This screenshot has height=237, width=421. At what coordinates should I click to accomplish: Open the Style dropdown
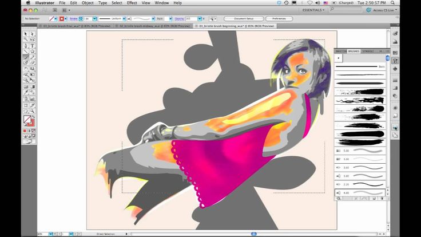click(x=170, y=18)
